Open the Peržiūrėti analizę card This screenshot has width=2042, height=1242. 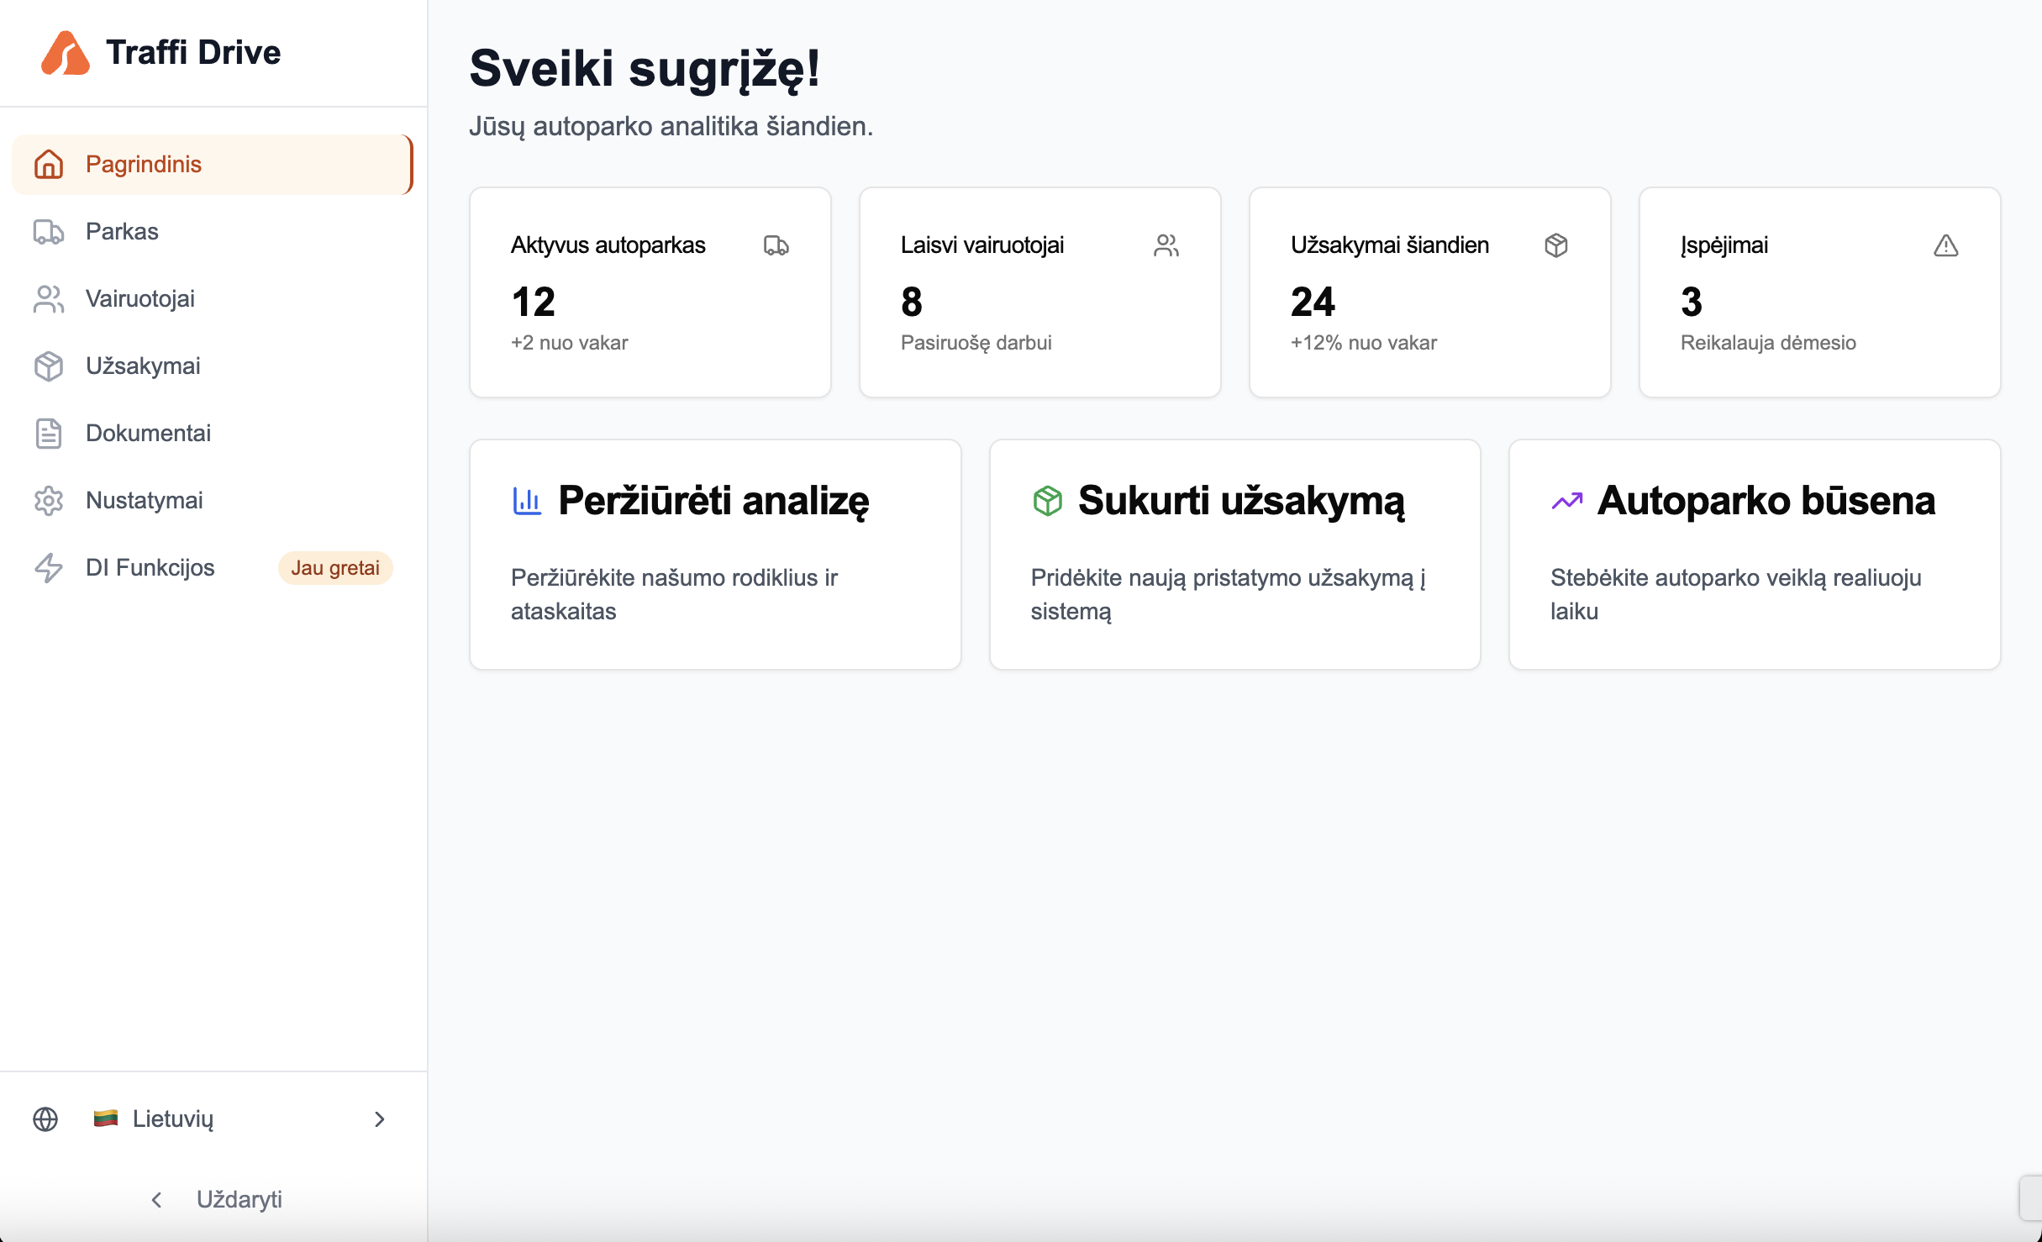pos(715,555)
